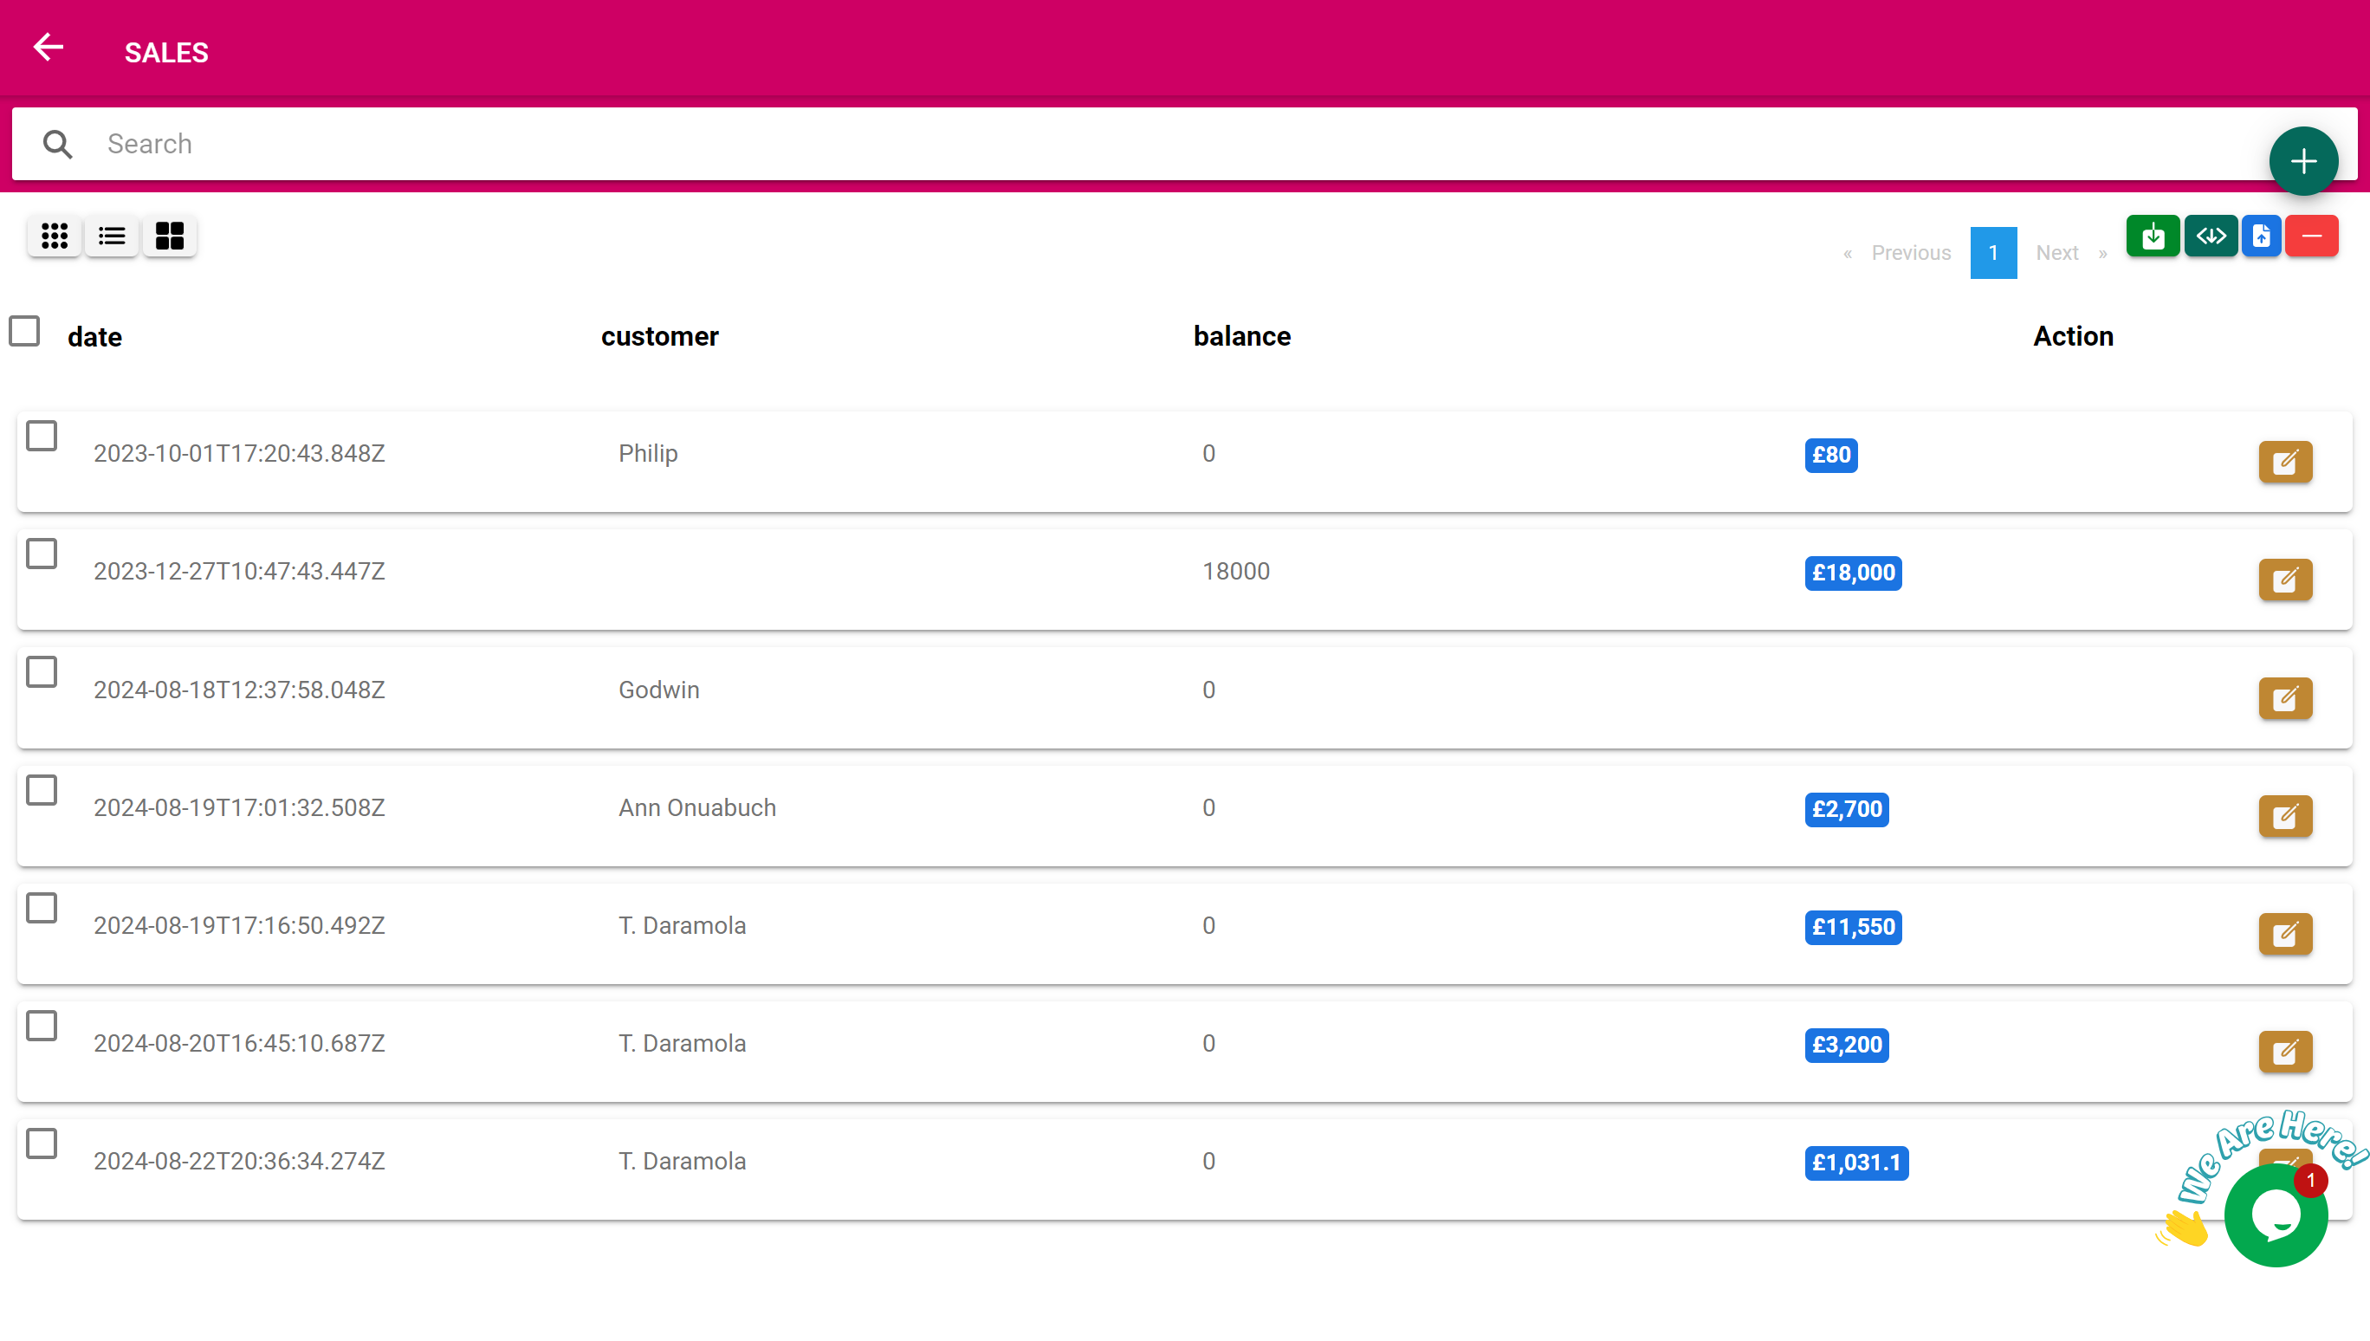Switch to list view layout
Screen dimensions: 2370x1341
[x=111, y=236]
